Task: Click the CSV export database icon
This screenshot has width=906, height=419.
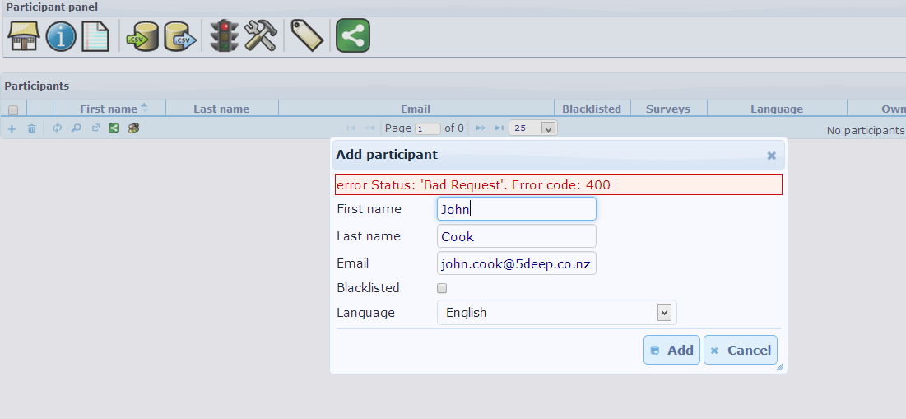Action: point(180,36)
